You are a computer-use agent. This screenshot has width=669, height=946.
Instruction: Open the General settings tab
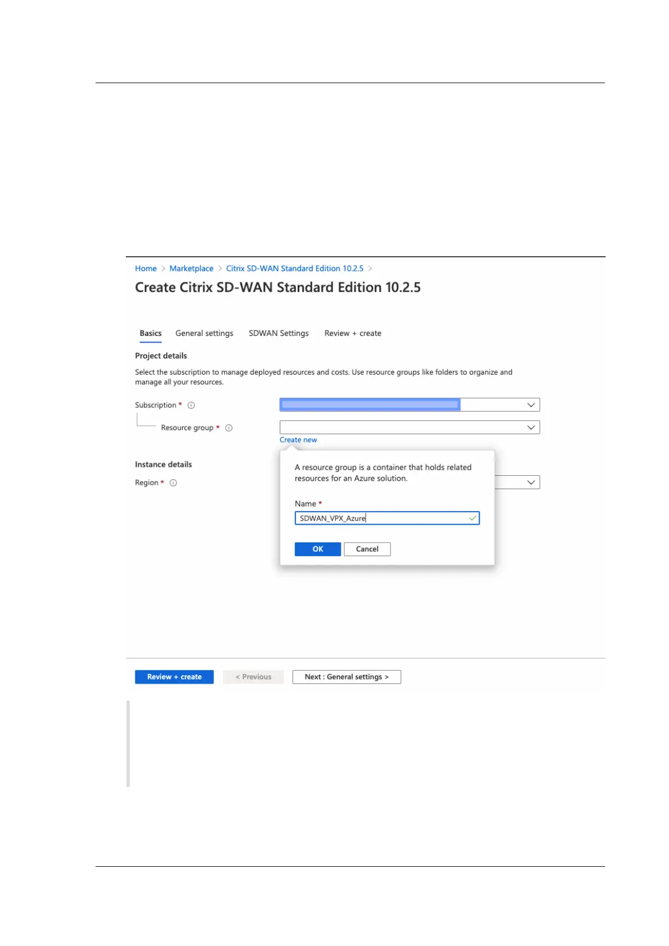(x=204, y=333)
